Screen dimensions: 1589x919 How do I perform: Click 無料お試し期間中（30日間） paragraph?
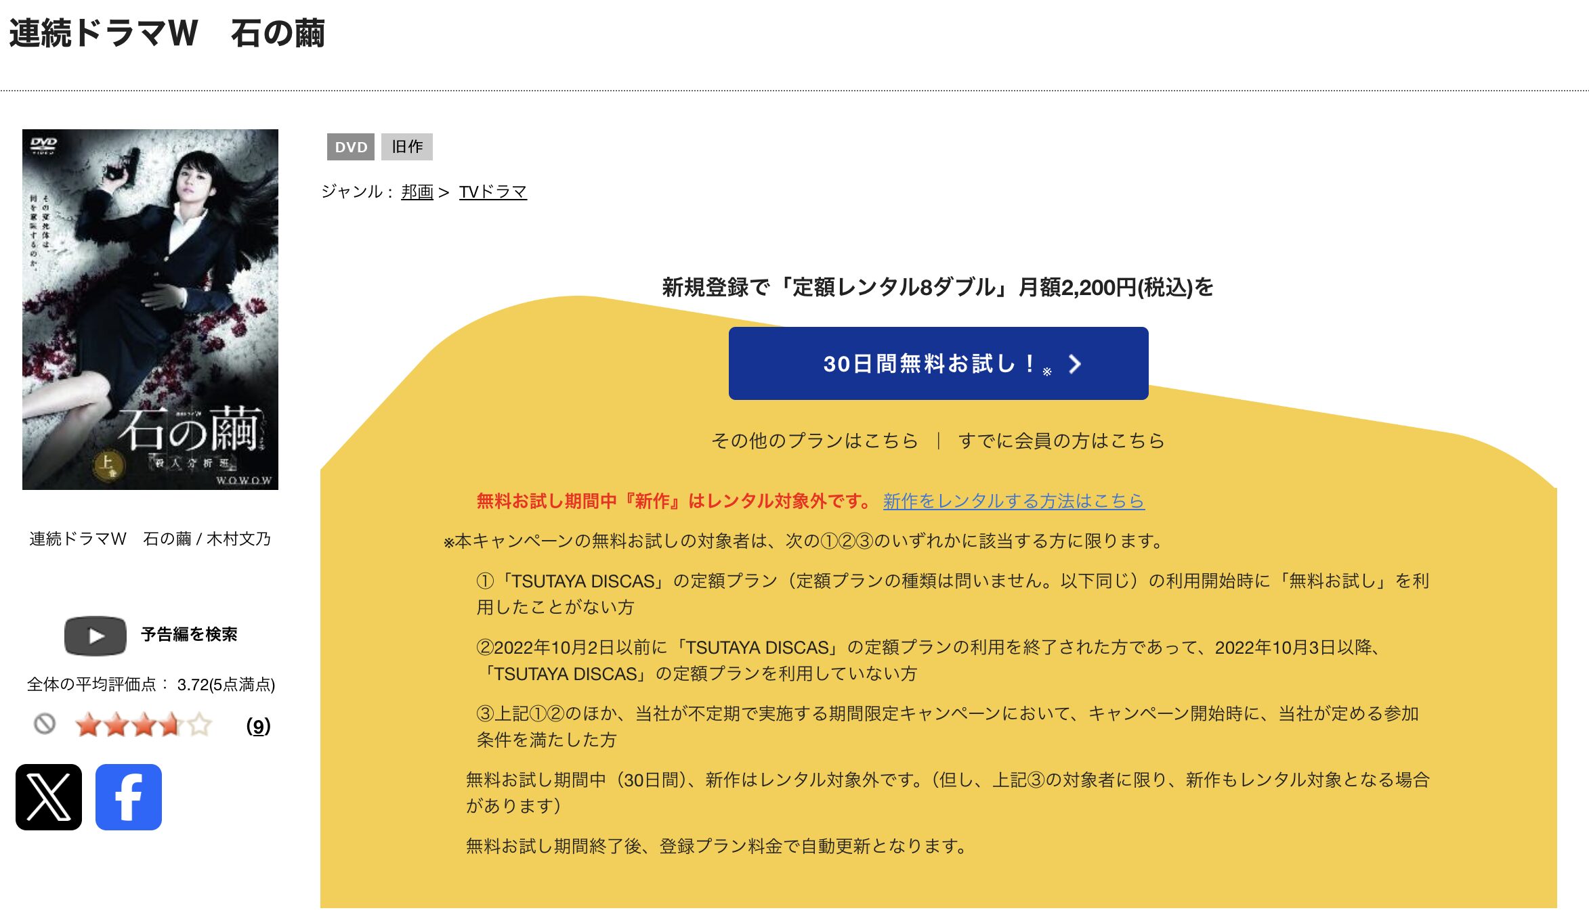(948, 792)
